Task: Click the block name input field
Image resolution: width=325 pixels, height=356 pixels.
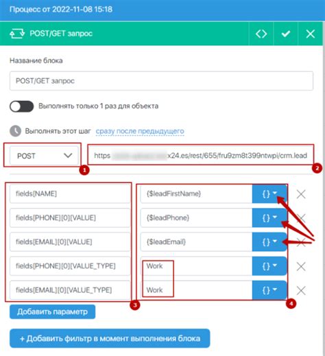Action: point(161,81)
